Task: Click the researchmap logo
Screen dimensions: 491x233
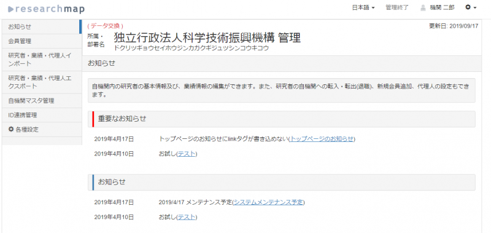Action: click(x=46, y=9)
